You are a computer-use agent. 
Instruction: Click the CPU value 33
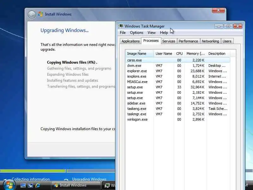pos(179,87)
